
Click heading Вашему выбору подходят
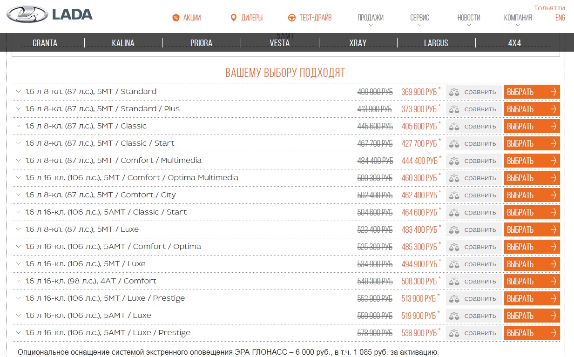[285, 73]
